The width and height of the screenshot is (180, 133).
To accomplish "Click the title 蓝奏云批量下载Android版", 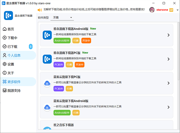I will tap(71, 101).
